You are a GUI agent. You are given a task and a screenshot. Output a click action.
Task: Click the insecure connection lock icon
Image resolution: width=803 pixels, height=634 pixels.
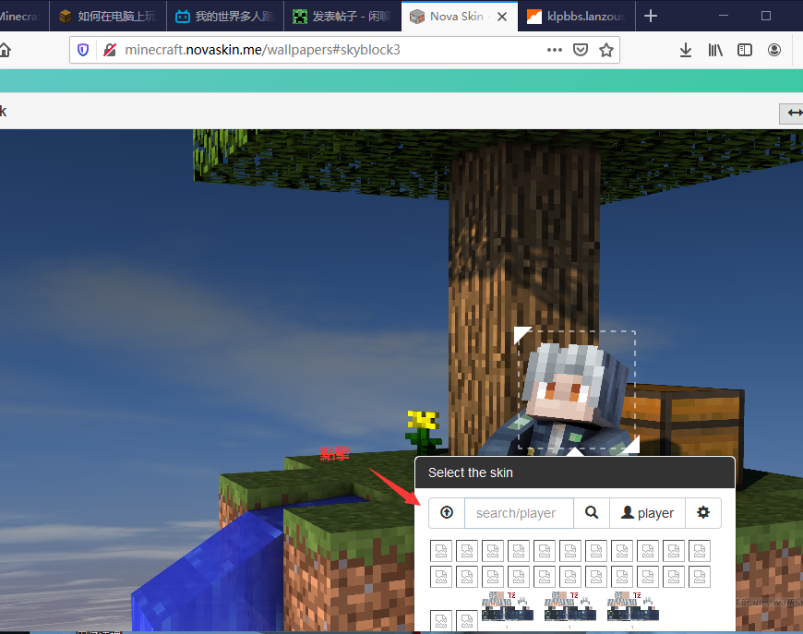pyautogui.click(x=110, y=50)
